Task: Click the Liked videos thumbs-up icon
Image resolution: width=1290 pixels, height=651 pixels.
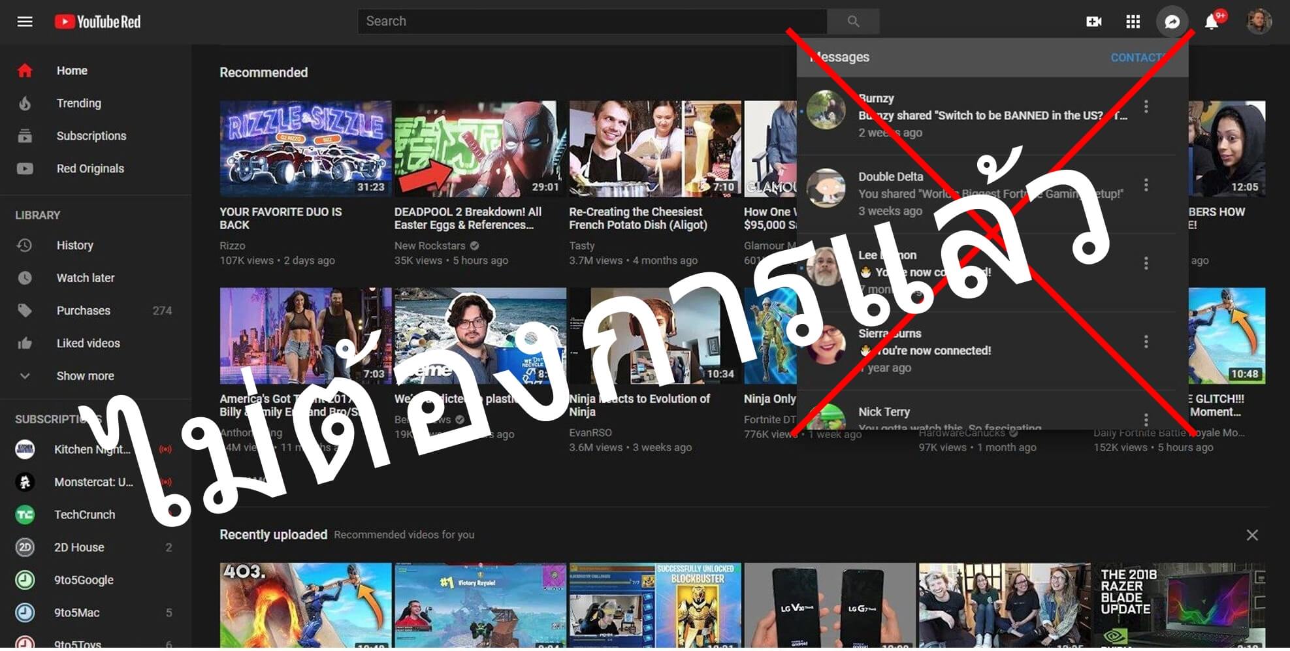Action: tap(25, 343)
